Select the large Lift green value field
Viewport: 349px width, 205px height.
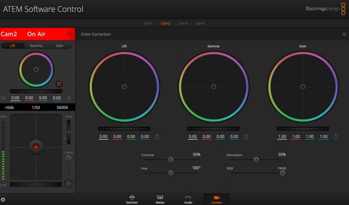131,137
